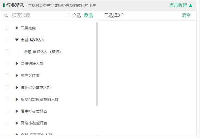This screenshot has height=138, width=200.
Task: Check the 陌生社交爱好者 checkbox
Action: coord(7,111)
